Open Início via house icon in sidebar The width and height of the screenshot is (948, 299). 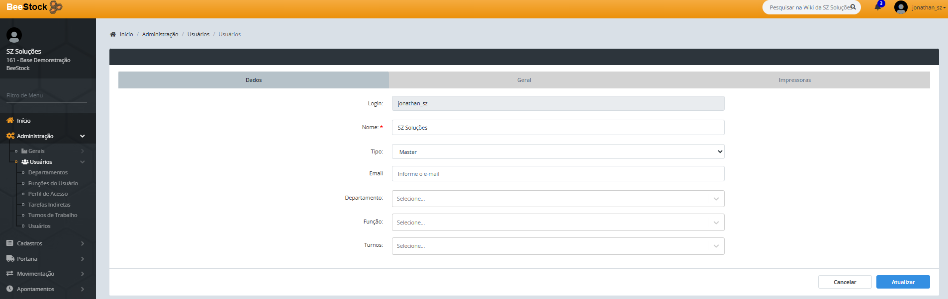(x=10, y=121)
